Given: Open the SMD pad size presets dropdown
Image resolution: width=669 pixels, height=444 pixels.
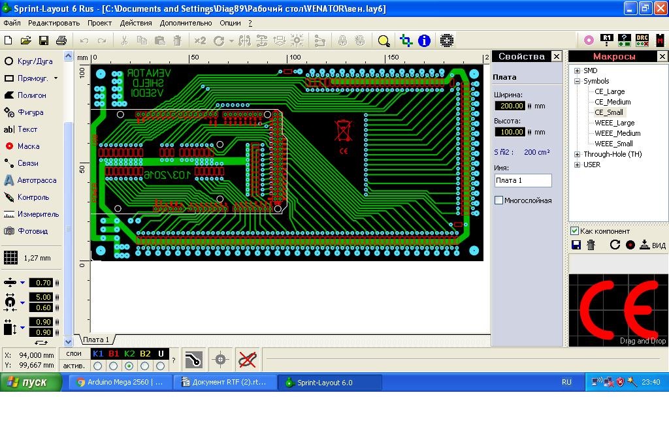Looking at the screenshot, I should tap(23, 328).
